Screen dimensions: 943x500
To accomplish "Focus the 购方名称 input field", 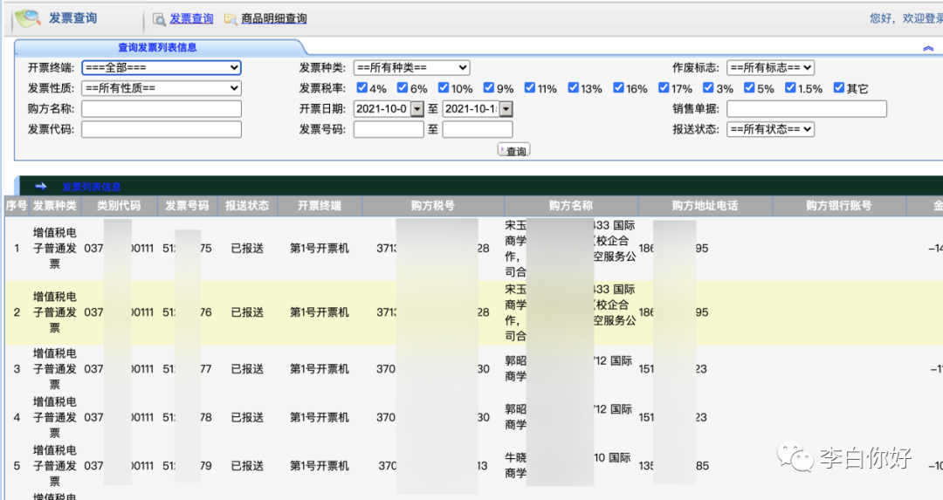I will point(162,109).
